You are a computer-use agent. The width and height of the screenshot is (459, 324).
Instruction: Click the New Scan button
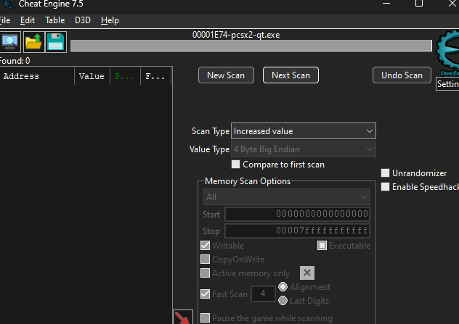[226, 75]
